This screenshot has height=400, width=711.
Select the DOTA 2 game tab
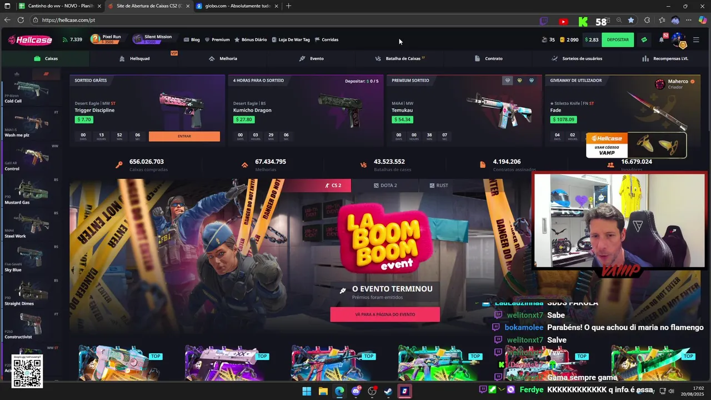pyautogui.click(x=385, y=186)
